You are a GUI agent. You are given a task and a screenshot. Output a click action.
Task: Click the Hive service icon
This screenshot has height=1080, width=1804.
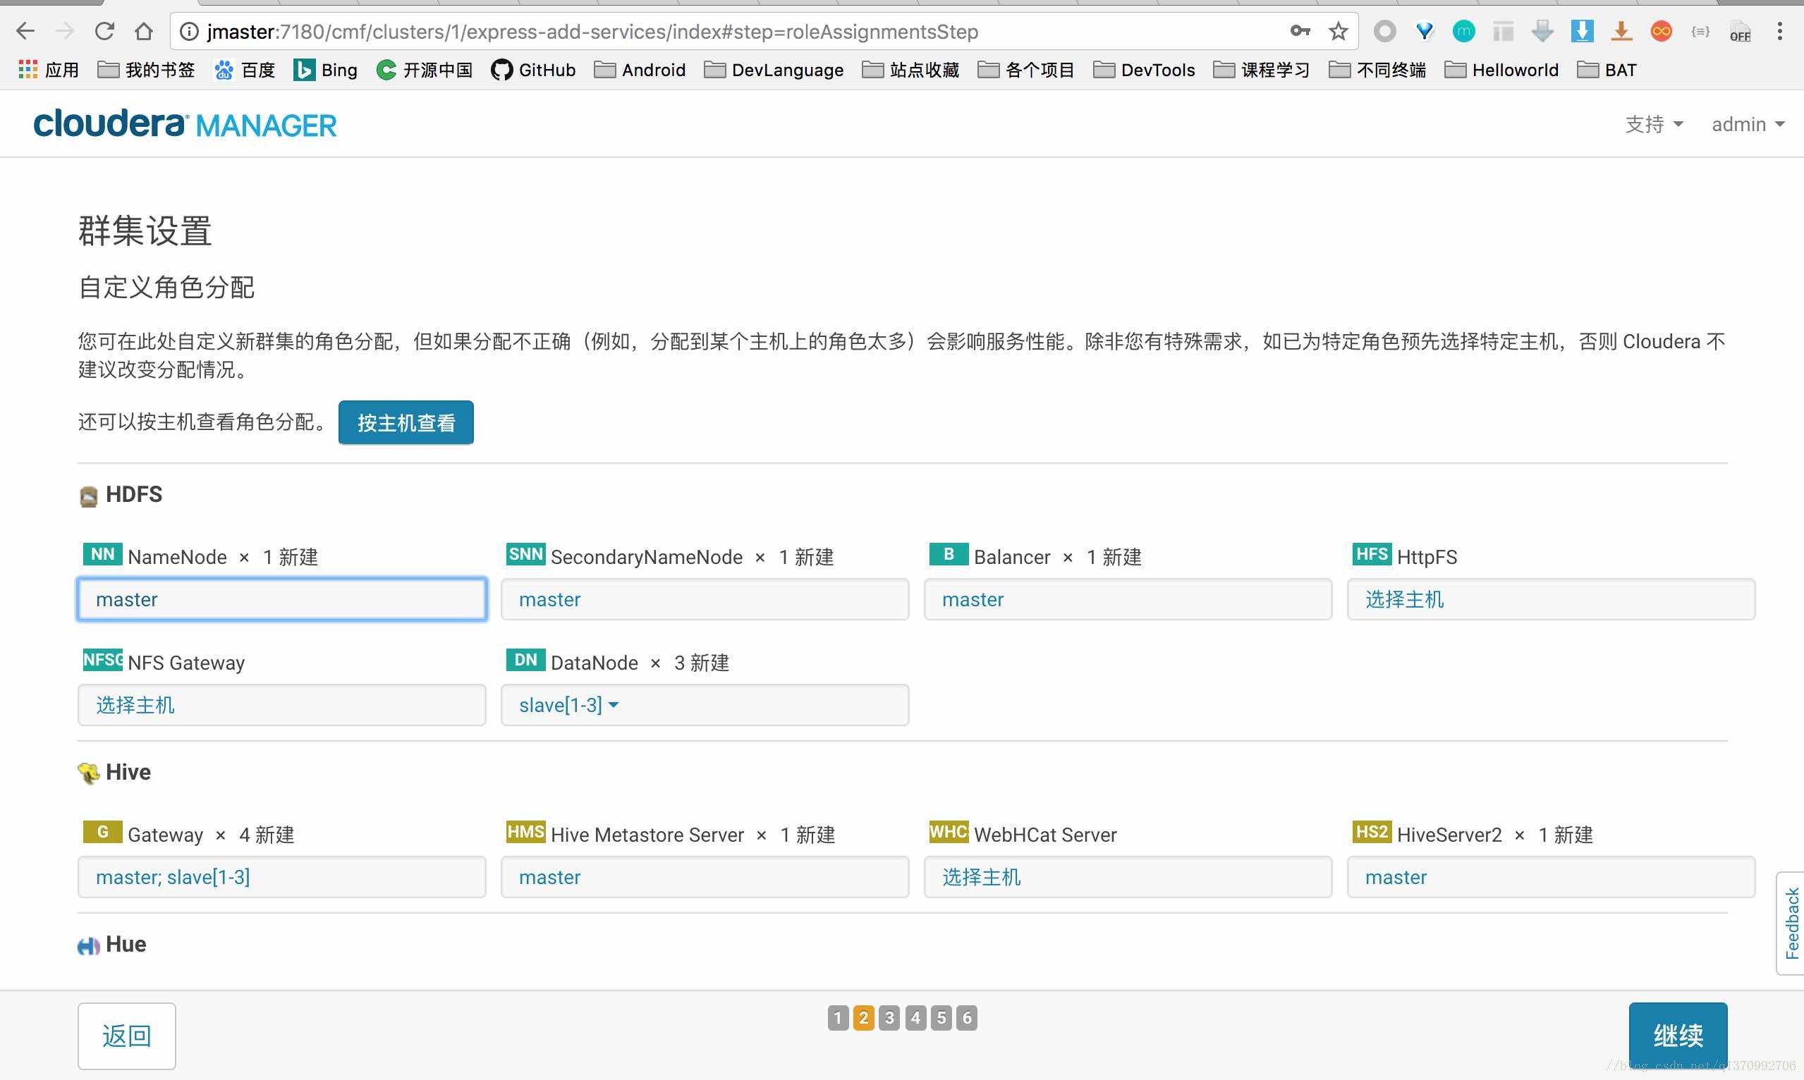click(x=89, y=773)
